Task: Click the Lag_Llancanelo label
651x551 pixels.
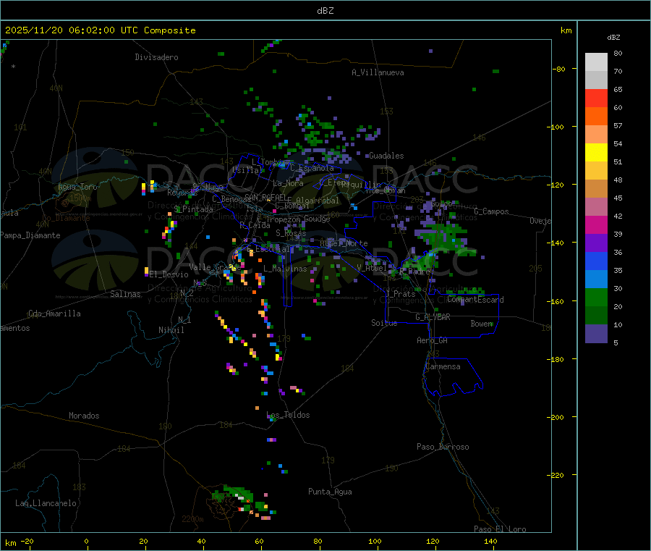Action: pos(46,502)
